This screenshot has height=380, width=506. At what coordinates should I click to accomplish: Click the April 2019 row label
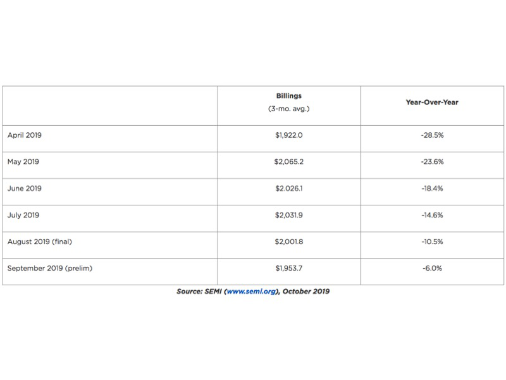(x=24, y=135)
